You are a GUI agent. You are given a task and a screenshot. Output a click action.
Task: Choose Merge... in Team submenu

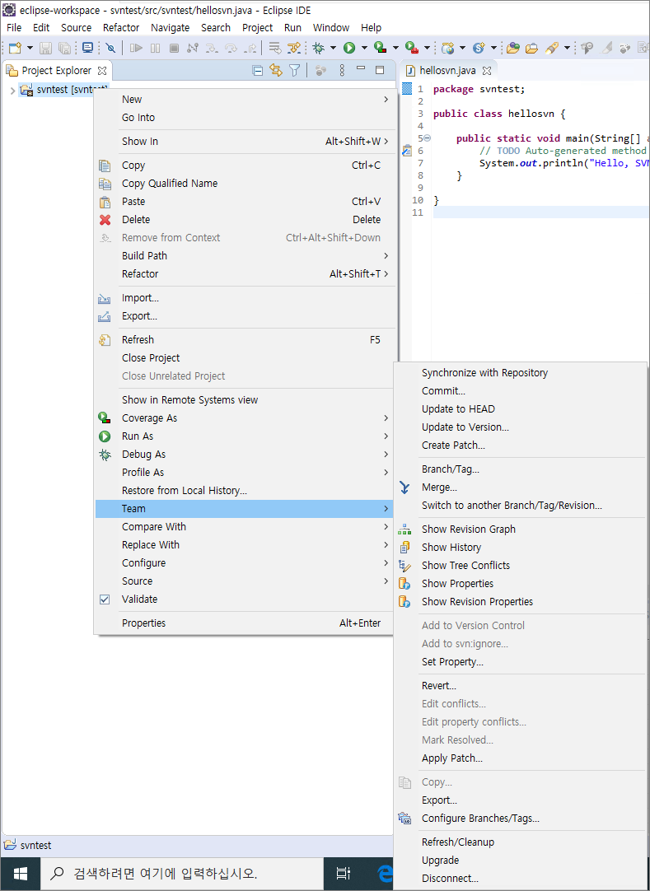click(521, 487)
